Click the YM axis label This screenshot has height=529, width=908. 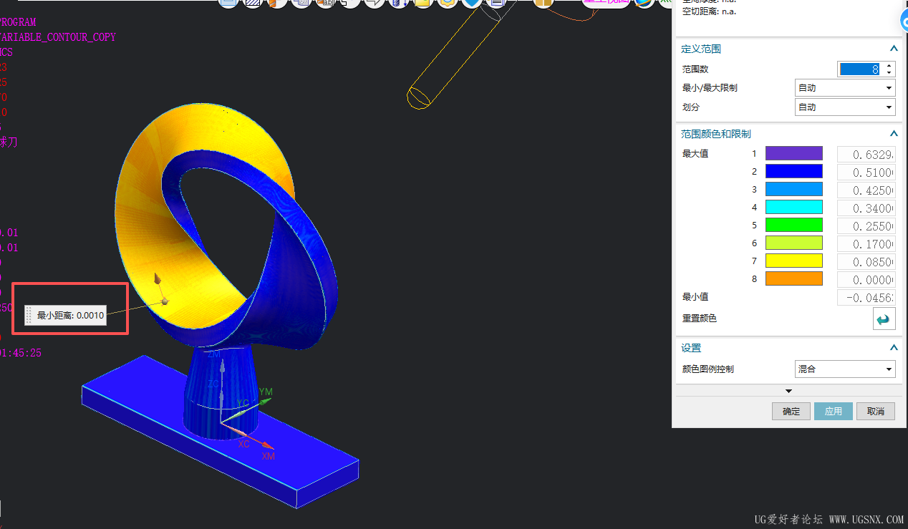tap(266, 392)
